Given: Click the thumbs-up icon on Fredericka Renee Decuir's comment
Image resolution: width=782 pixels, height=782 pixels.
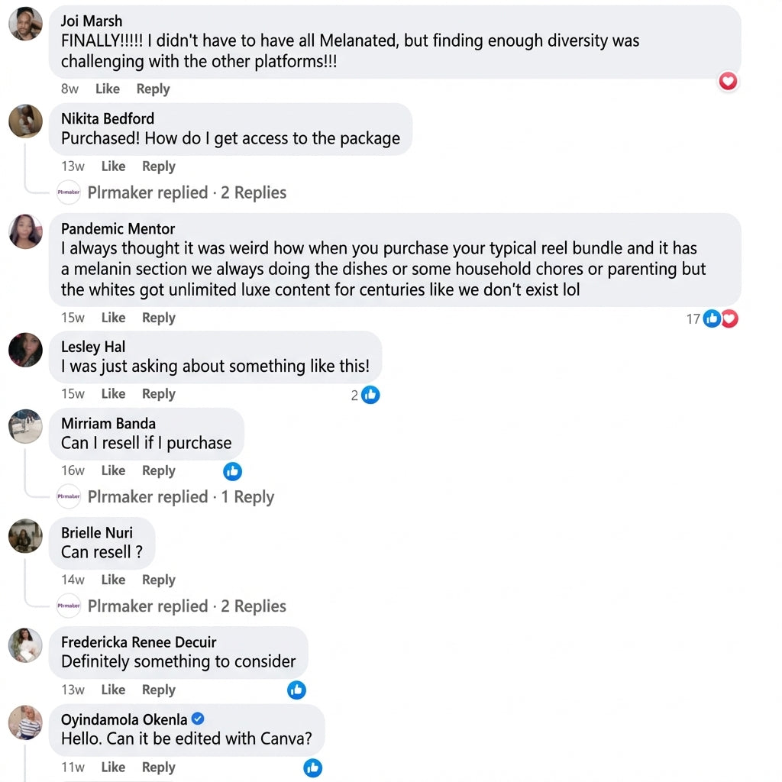Looking at the screenshot, I should click(x=296, y=690).
